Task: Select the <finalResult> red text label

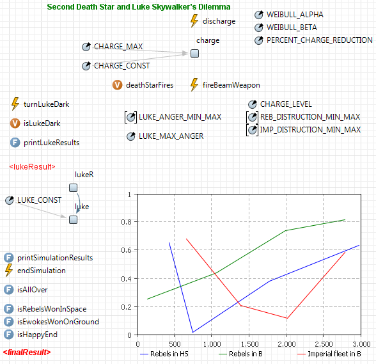Action: pos(27,352)
